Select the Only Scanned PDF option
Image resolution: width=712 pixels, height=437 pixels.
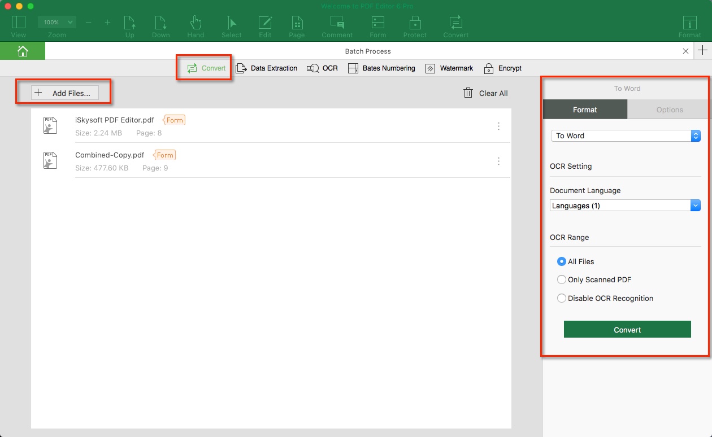tap(562, 279)
